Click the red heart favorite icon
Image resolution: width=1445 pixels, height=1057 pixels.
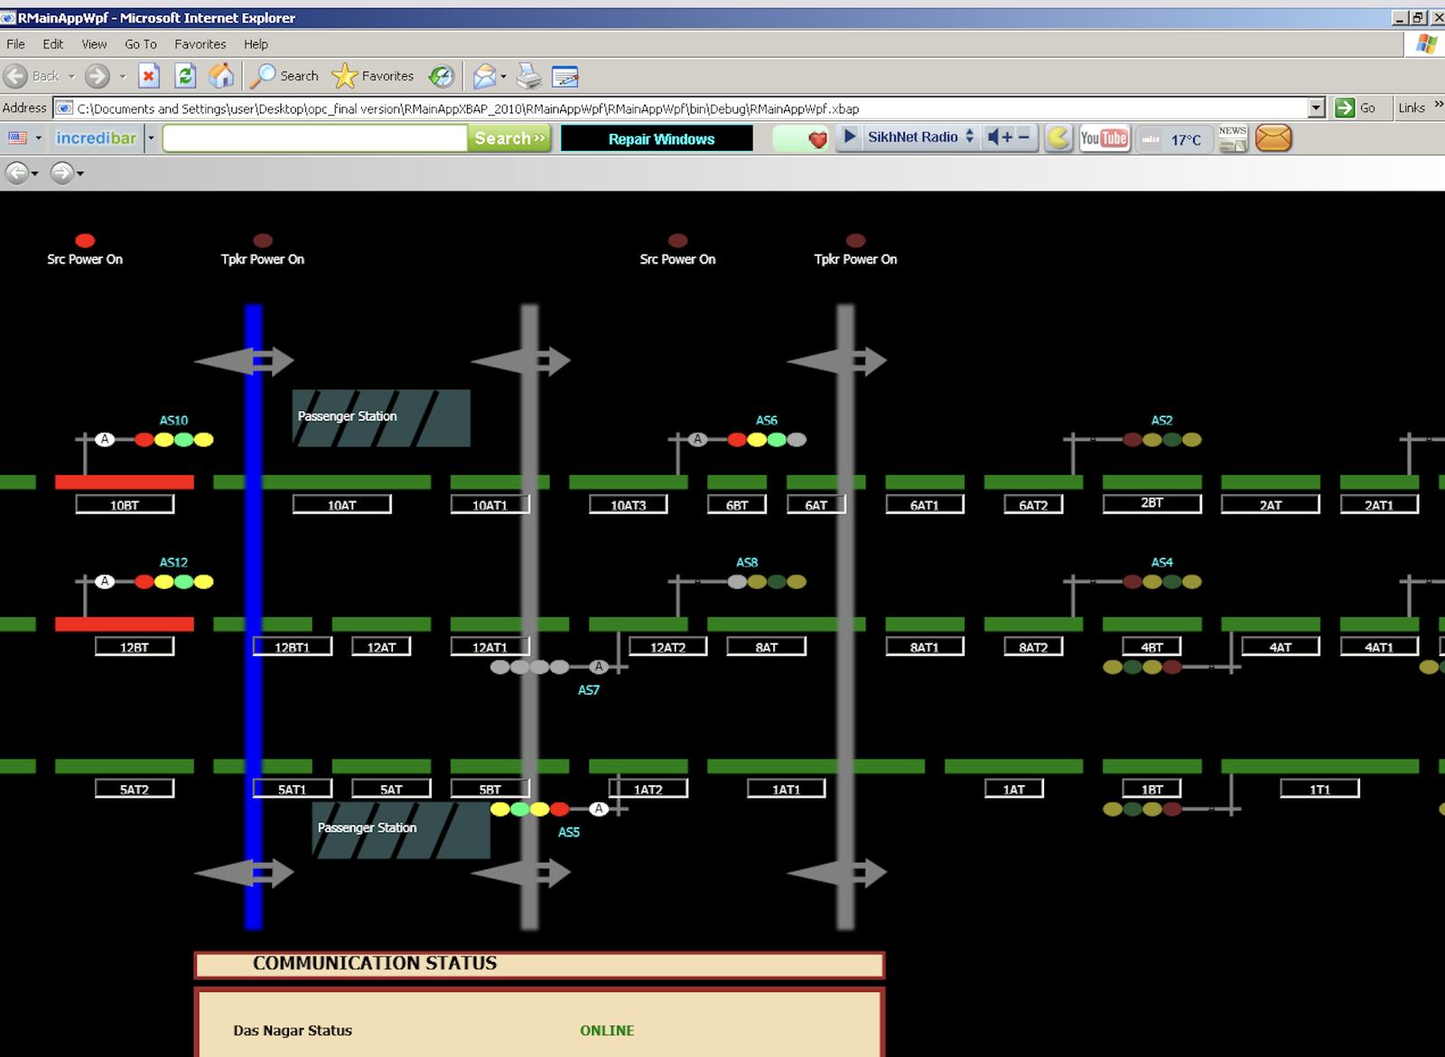pyautogui.click(x=817, y=139)
